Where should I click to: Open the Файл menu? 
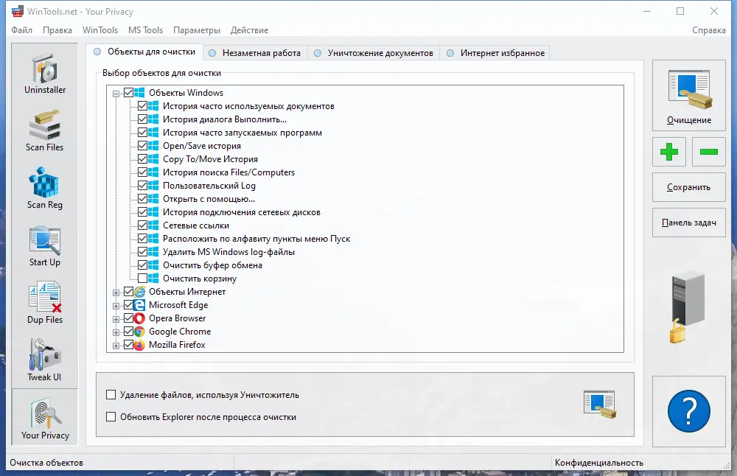tap(21, 30)
